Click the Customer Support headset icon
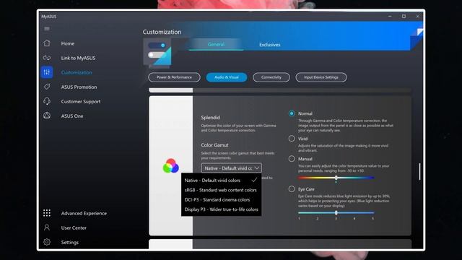Screen dimensions: 462x260 tap(47, 101)
